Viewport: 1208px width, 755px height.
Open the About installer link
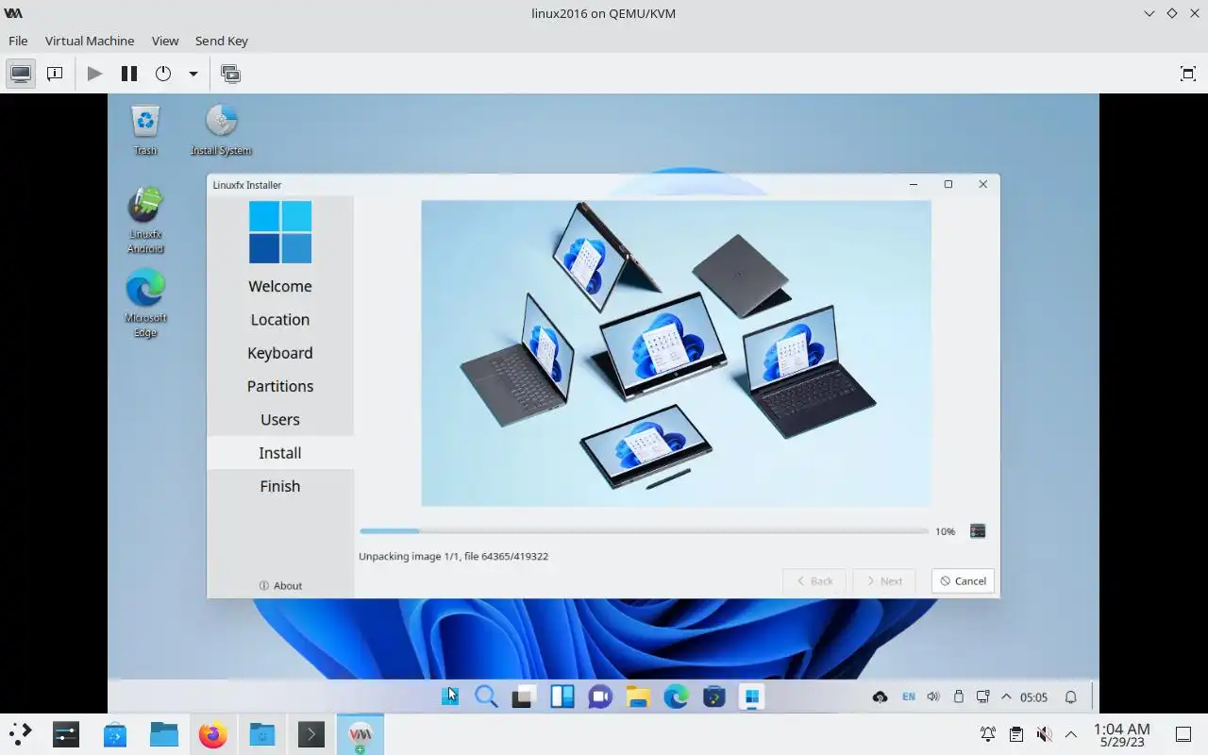point(280,586)
